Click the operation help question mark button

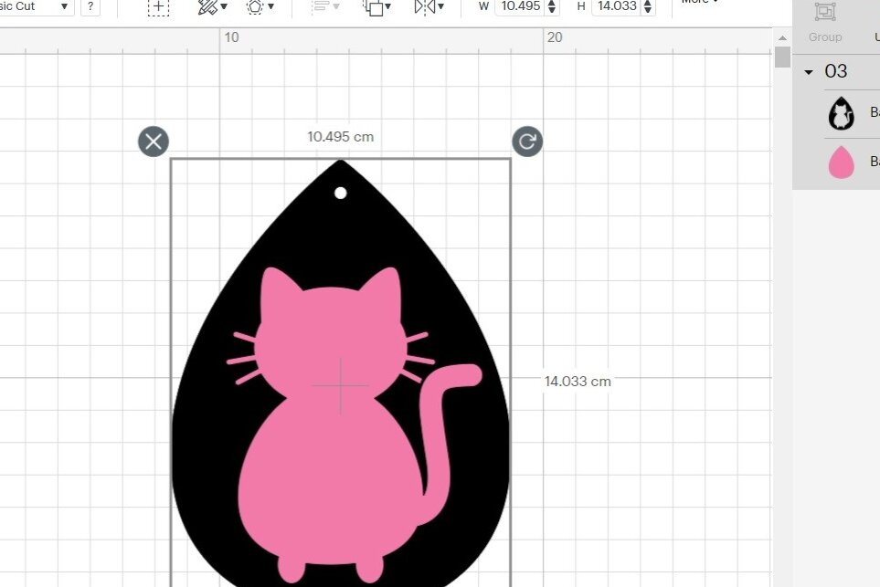tap(90, 7)
